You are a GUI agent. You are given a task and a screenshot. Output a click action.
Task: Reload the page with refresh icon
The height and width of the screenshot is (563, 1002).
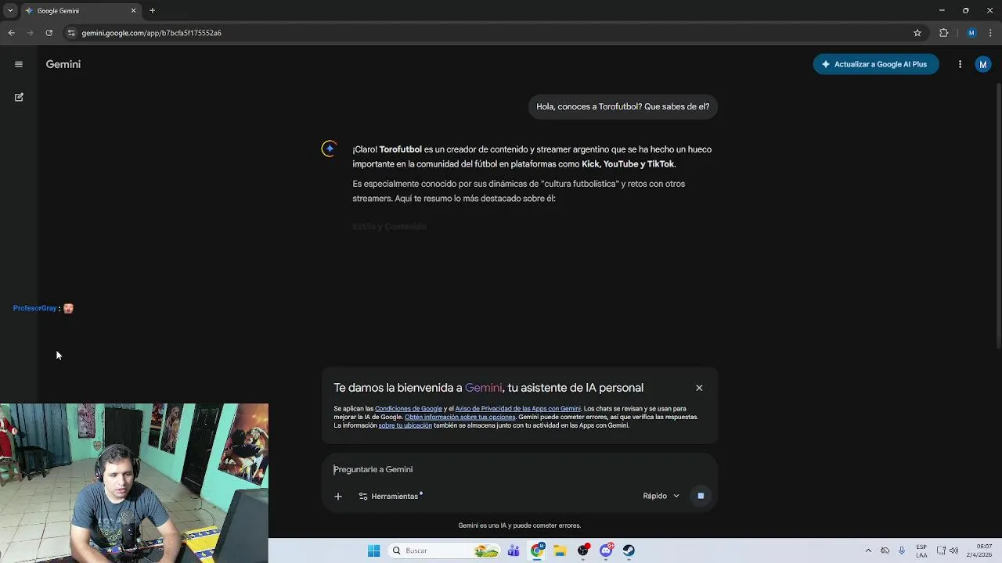pyautogui.click(x=49, y=33)
